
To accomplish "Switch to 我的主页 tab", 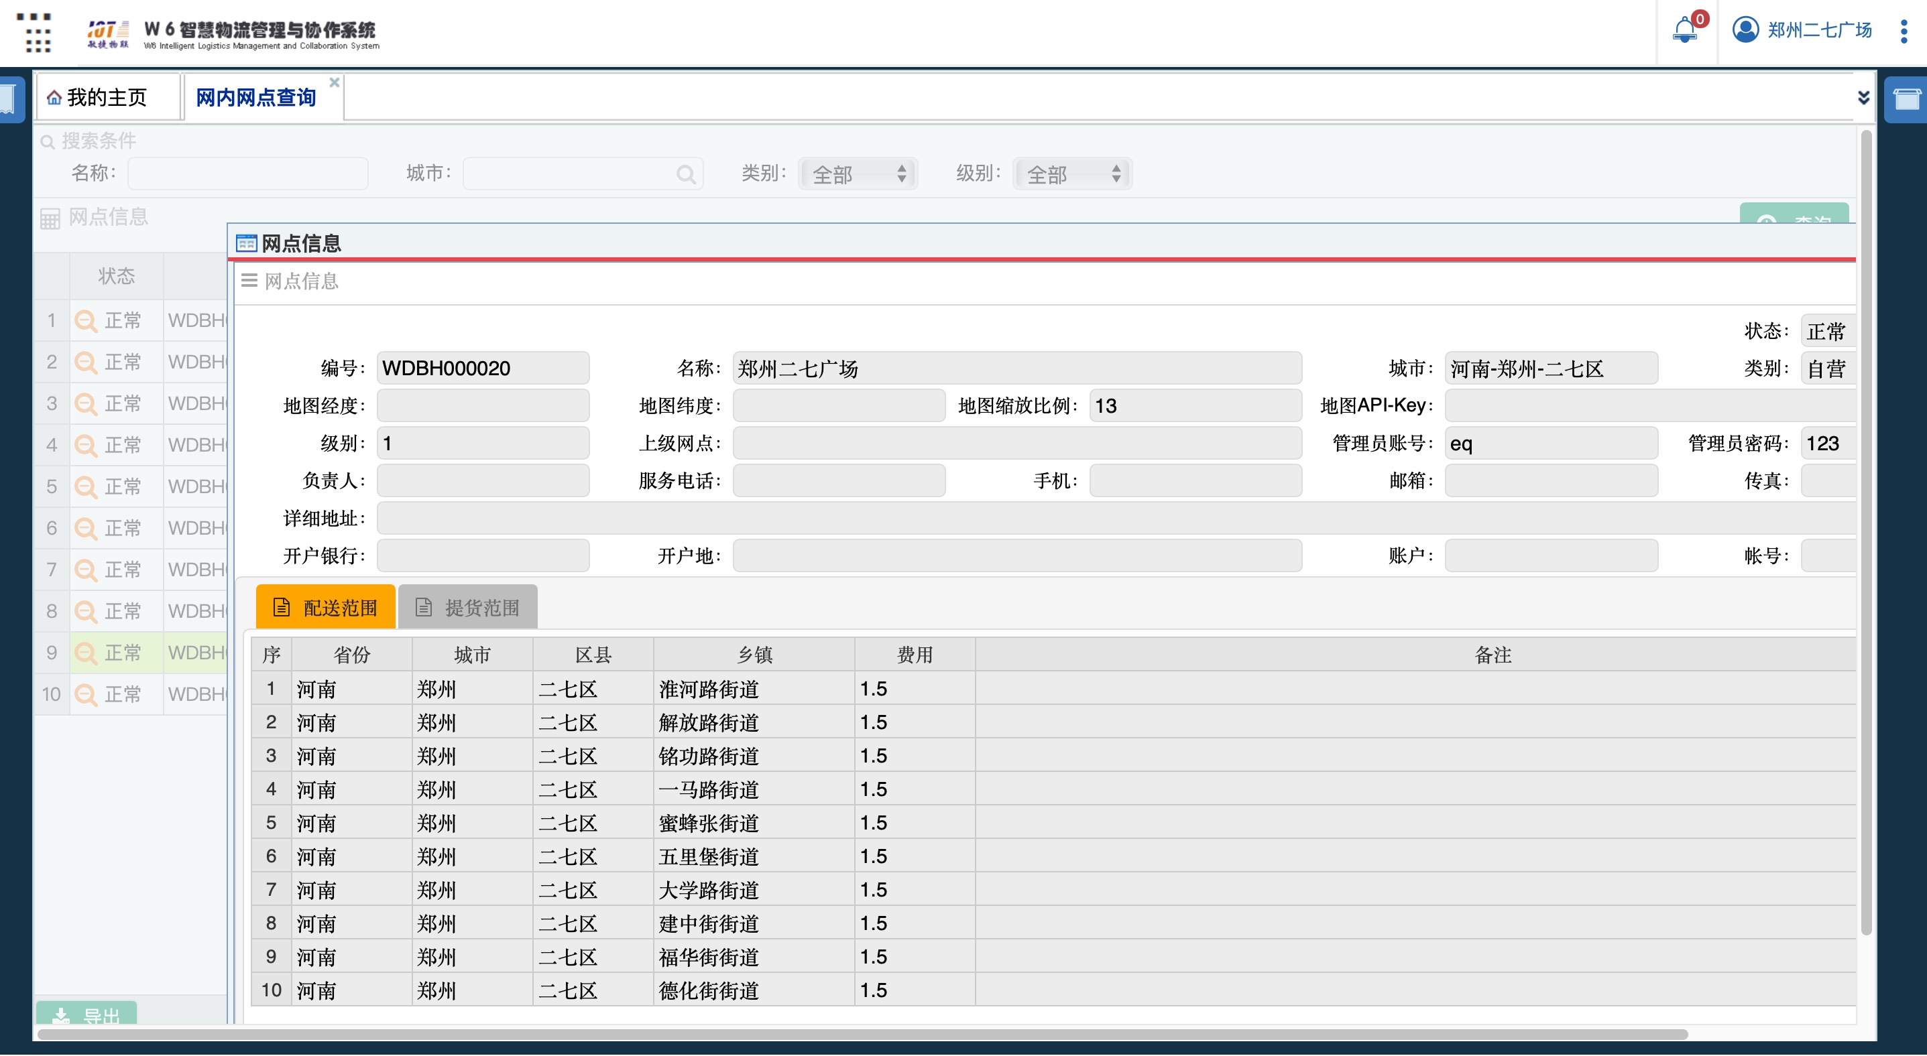I will click(107, 97).
